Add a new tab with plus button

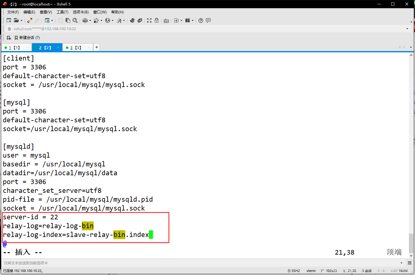[x=97, y=47]
